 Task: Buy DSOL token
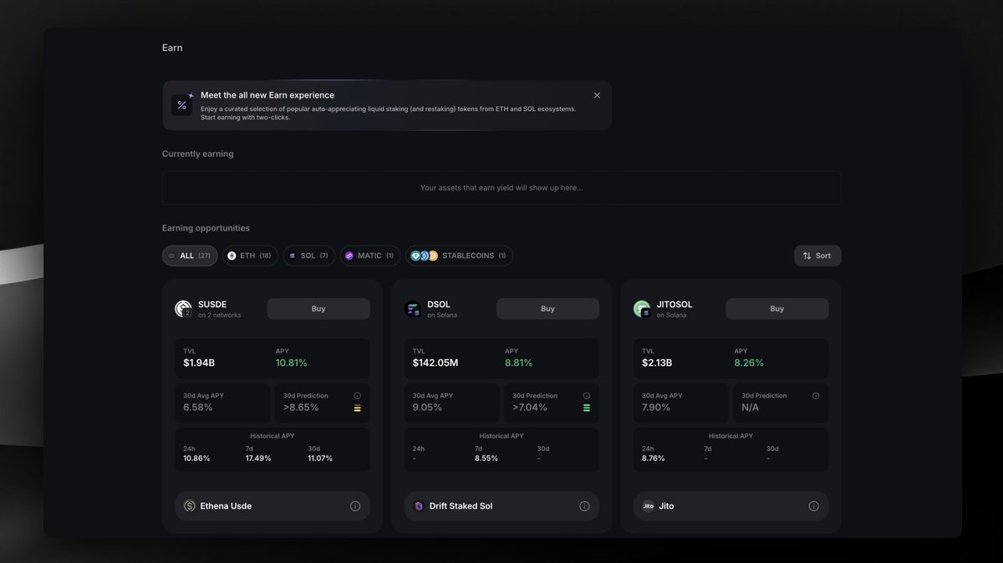(x=547, y=308)
